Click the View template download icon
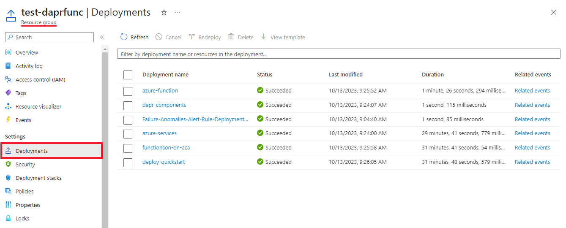The width and height of the screenshot is (566, 228). point(264,37)
